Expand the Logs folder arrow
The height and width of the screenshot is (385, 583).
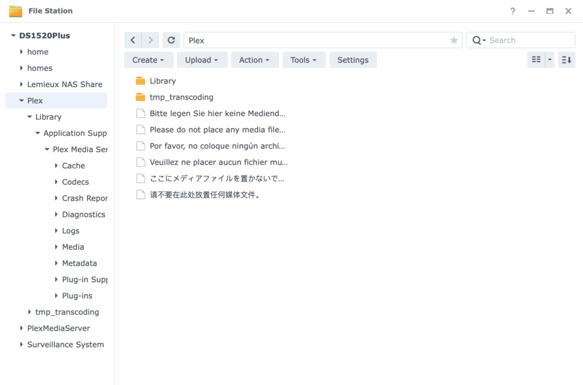pyautogui.click(x=56, y=231)
